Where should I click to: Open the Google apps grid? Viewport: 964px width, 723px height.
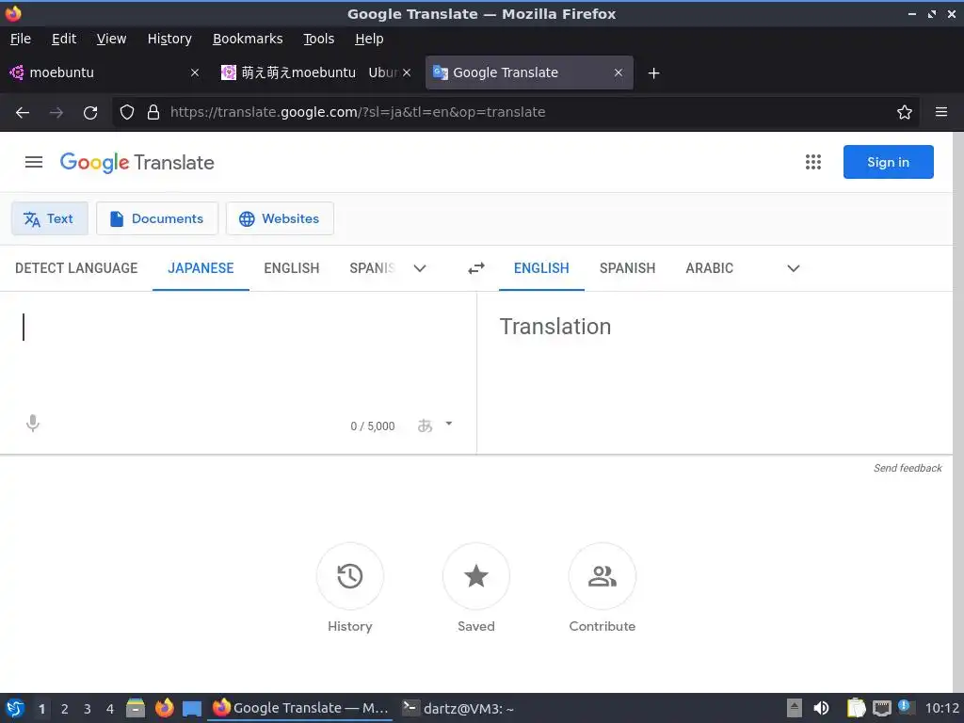(812, 162)
